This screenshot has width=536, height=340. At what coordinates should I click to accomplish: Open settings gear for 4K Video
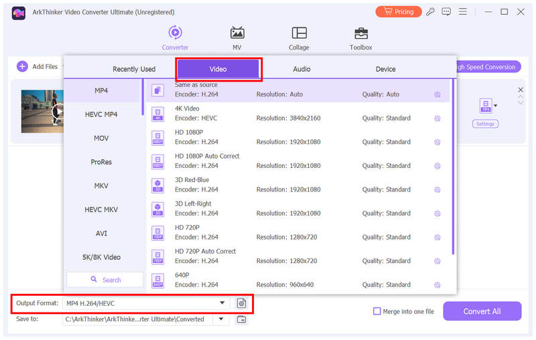coord(438,118)
